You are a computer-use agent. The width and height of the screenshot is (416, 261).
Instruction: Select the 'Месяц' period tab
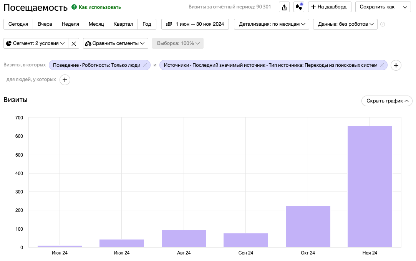[96, 24]
